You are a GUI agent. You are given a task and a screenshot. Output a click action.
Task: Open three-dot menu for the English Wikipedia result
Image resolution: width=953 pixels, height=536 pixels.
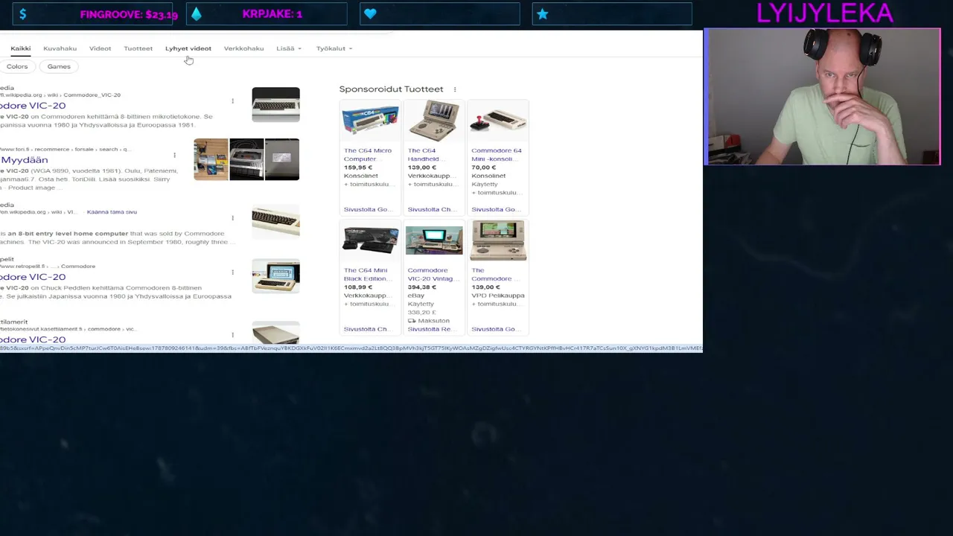232,218
